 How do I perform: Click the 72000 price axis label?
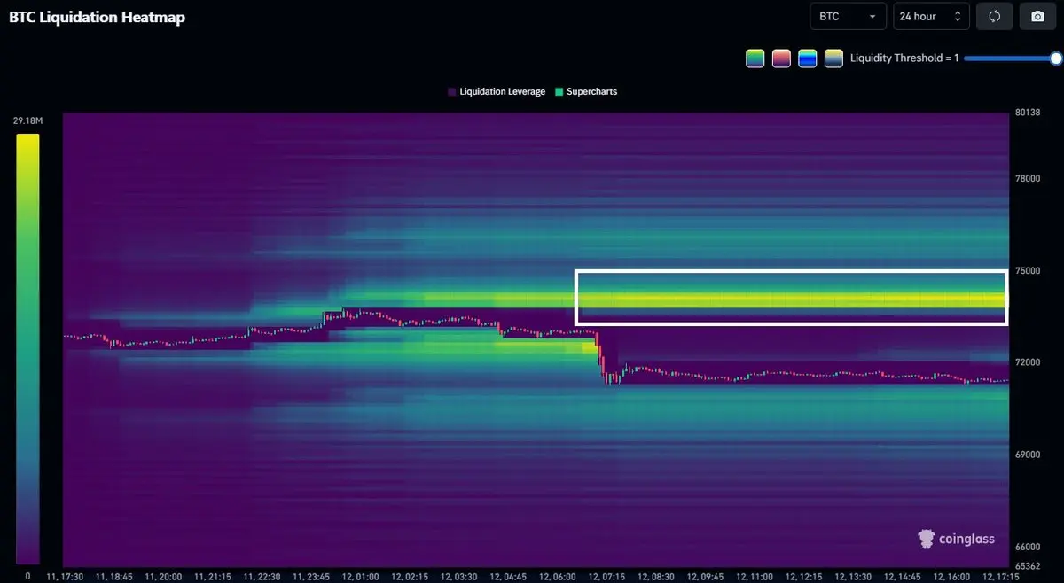pyautogui.click(x=1028, y=362)
